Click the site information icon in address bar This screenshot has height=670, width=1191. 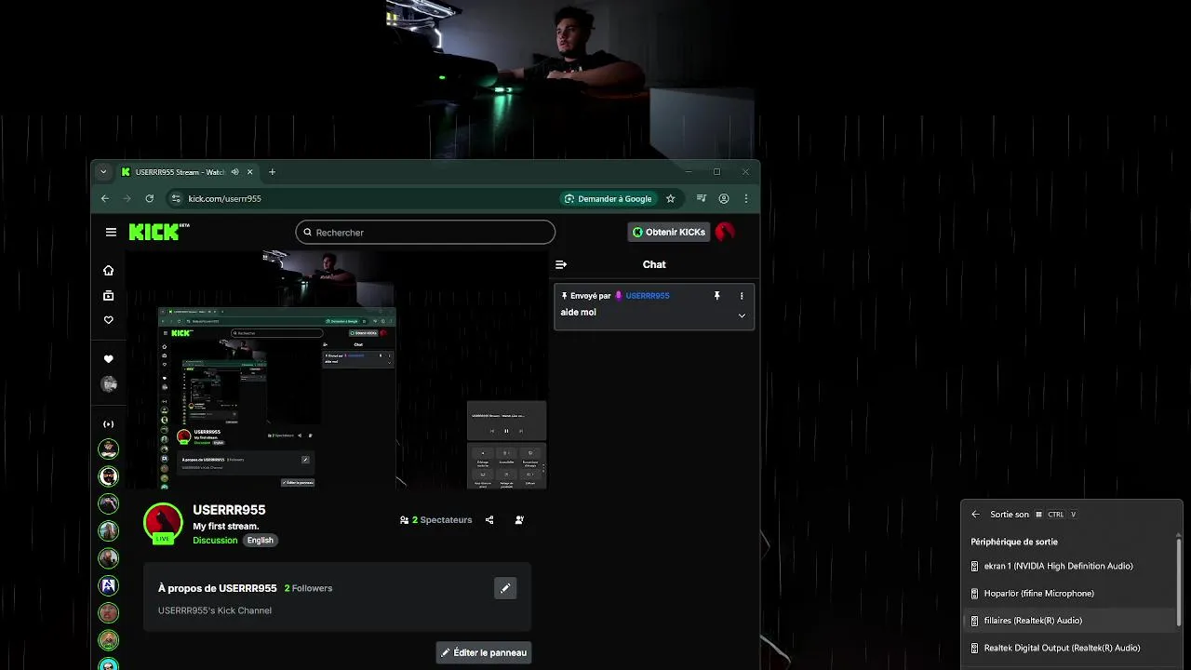(175, 198)
